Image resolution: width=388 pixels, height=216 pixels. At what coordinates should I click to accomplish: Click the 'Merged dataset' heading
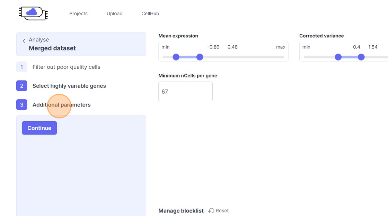(x=52, y=48)
